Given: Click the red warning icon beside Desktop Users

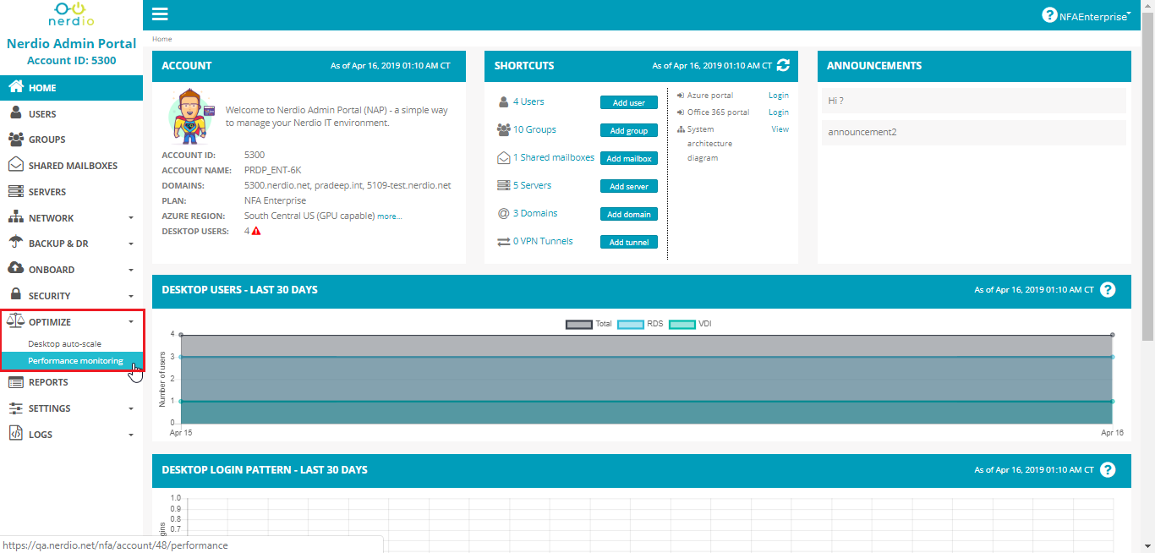Looking at the screenshot, I should pyautogui.click(x=256, y=231).
